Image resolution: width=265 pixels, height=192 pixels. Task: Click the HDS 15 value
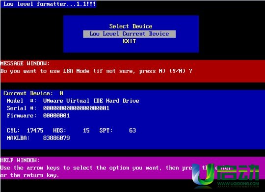coord(86,131)
